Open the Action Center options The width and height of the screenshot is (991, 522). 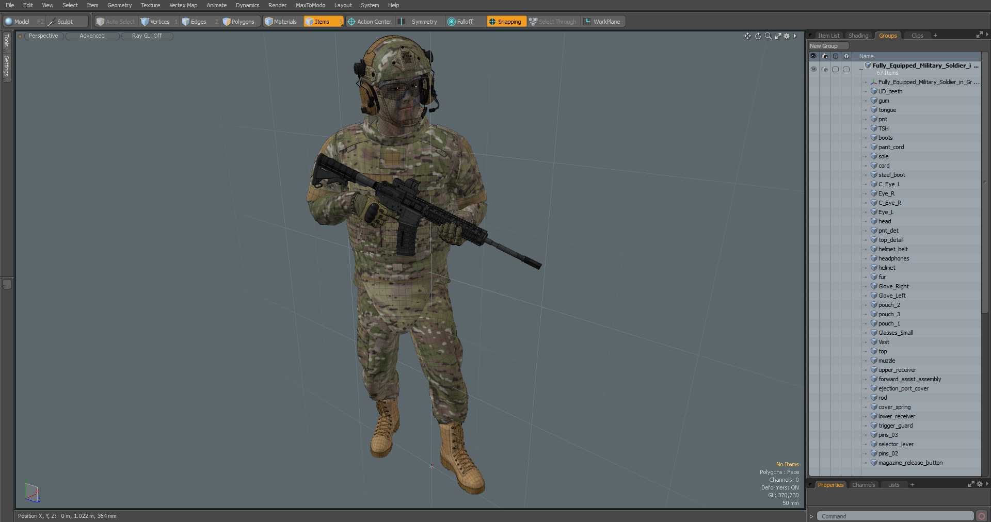pos(370,22)
